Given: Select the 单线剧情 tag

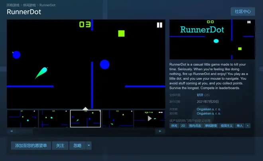Looking at the screenshot, I should [211, 126].
